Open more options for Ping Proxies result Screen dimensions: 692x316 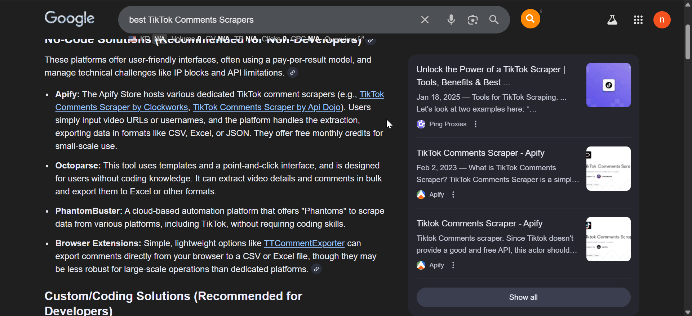[476, 124]
